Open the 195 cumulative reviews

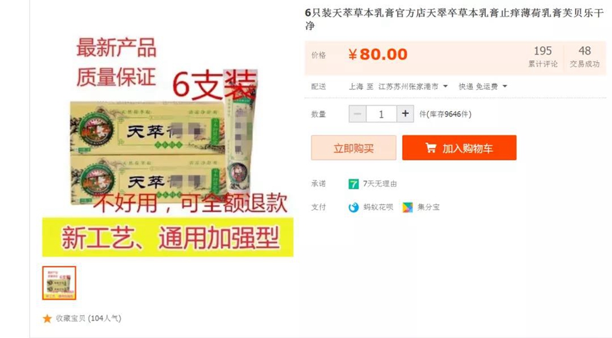[543, 57]
